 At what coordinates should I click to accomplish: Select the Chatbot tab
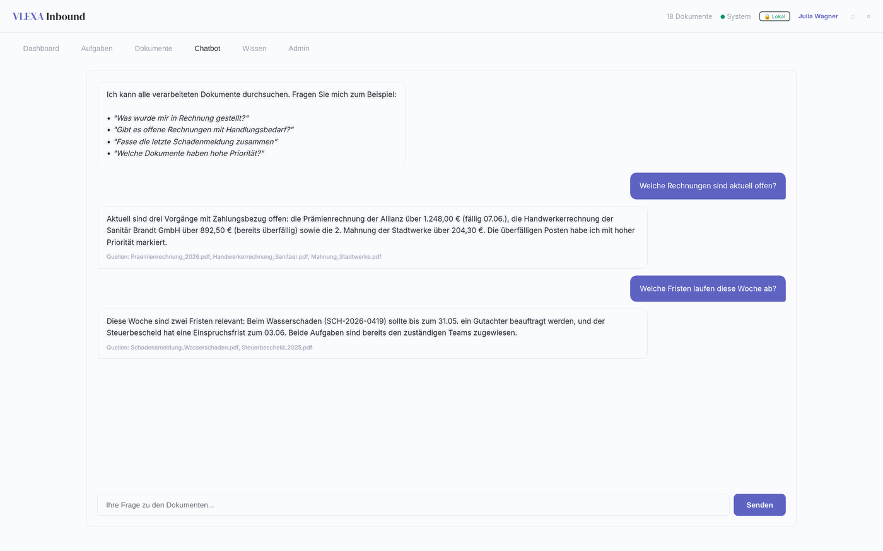point(208,48)
